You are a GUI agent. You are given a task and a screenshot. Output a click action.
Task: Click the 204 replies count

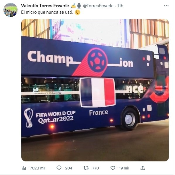(69, 168)
